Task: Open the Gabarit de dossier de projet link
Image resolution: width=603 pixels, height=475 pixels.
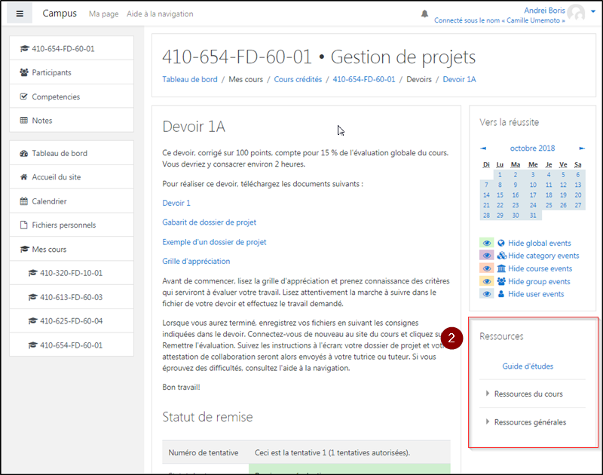Action: [x=209, y=222]
